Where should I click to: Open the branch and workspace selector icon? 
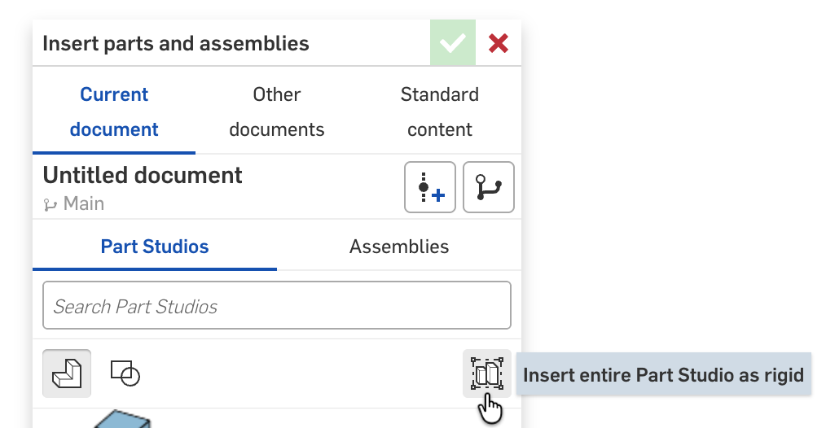click(489, 188)
